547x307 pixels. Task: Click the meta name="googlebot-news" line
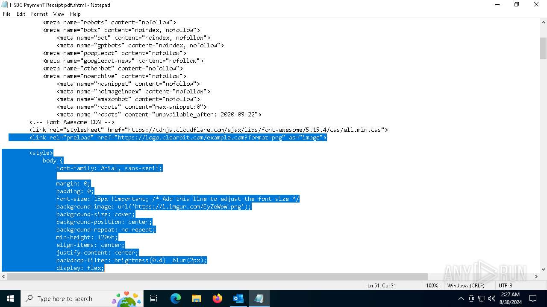[x=123, y=61]
